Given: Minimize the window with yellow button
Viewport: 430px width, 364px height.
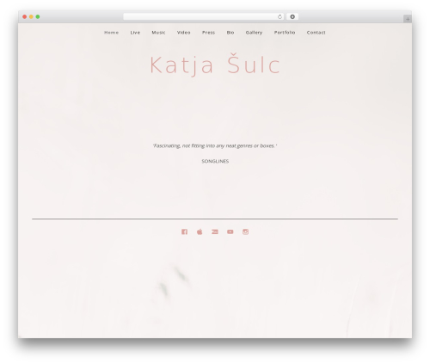Looking at the screenshot, I should pyautogui.click(x=31, y=17).
